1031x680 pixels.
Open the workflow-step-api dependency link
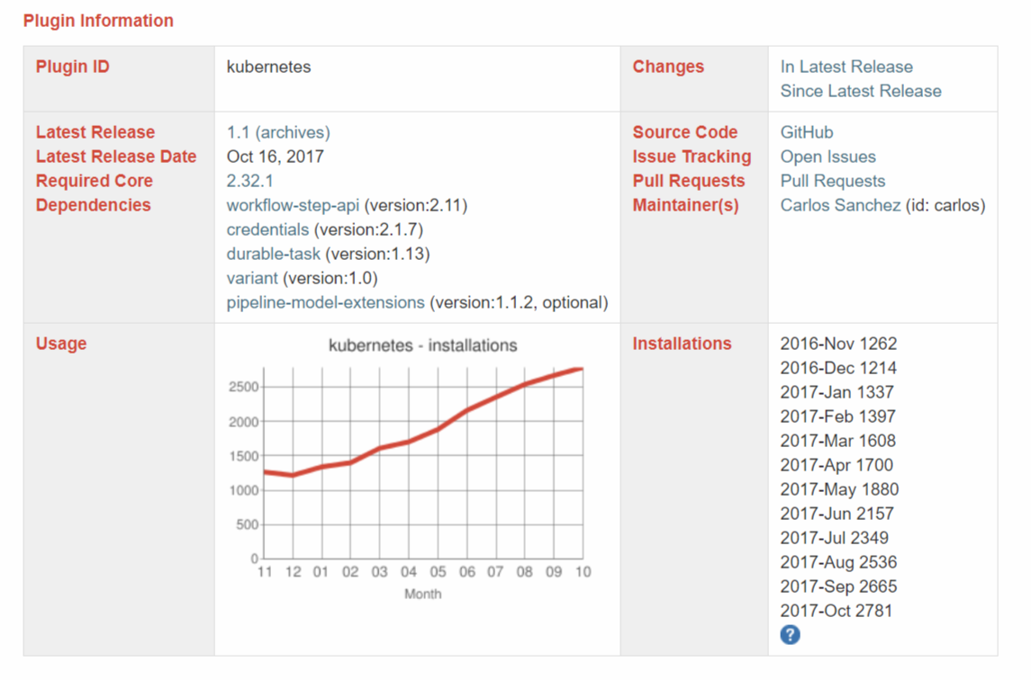pos(293,206)
